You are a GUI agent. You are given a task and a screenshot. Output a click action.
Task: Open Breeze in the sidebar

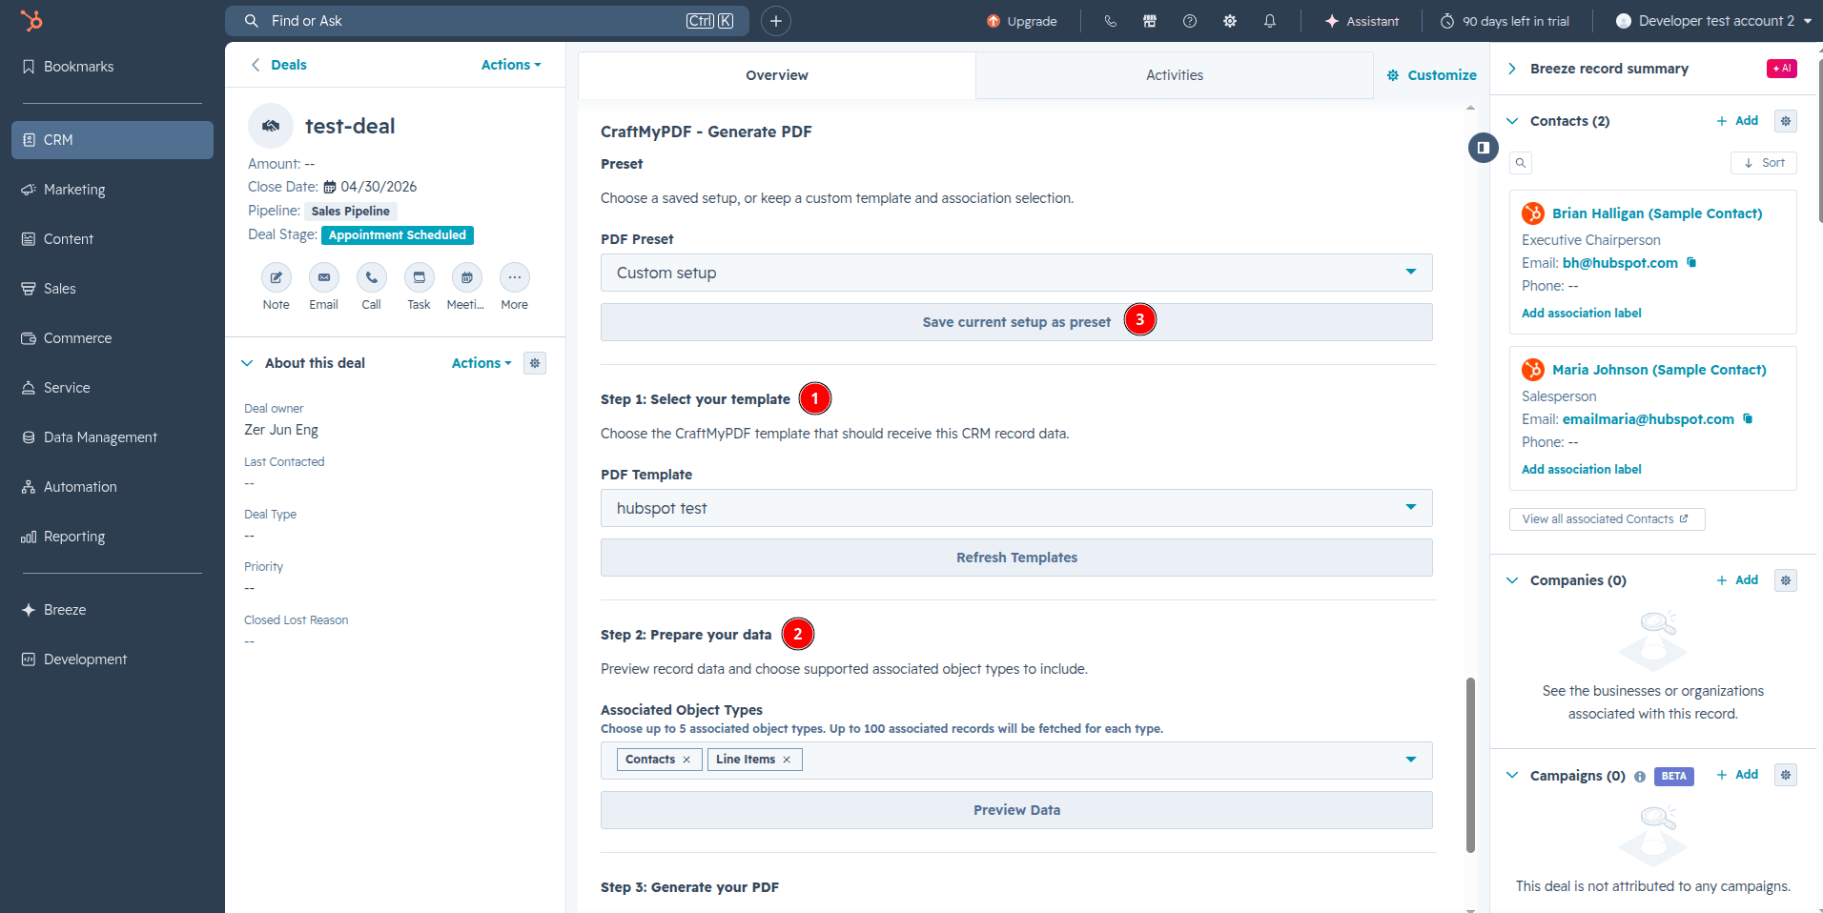[x=113, y=610]
